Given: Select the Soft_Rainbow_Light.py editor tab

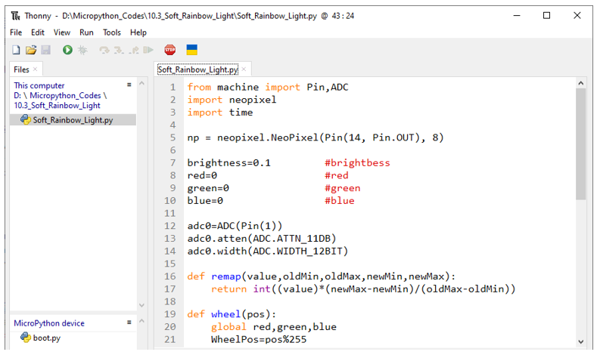Looking at the screenshot, I should click(x=197, y=69).
